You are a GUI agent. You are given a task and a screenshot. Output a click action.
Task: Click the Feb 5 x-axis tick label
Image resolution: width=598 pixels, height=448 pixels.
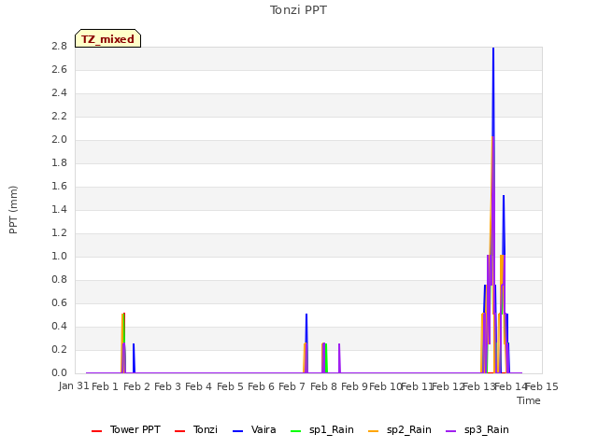coord(230,386)
